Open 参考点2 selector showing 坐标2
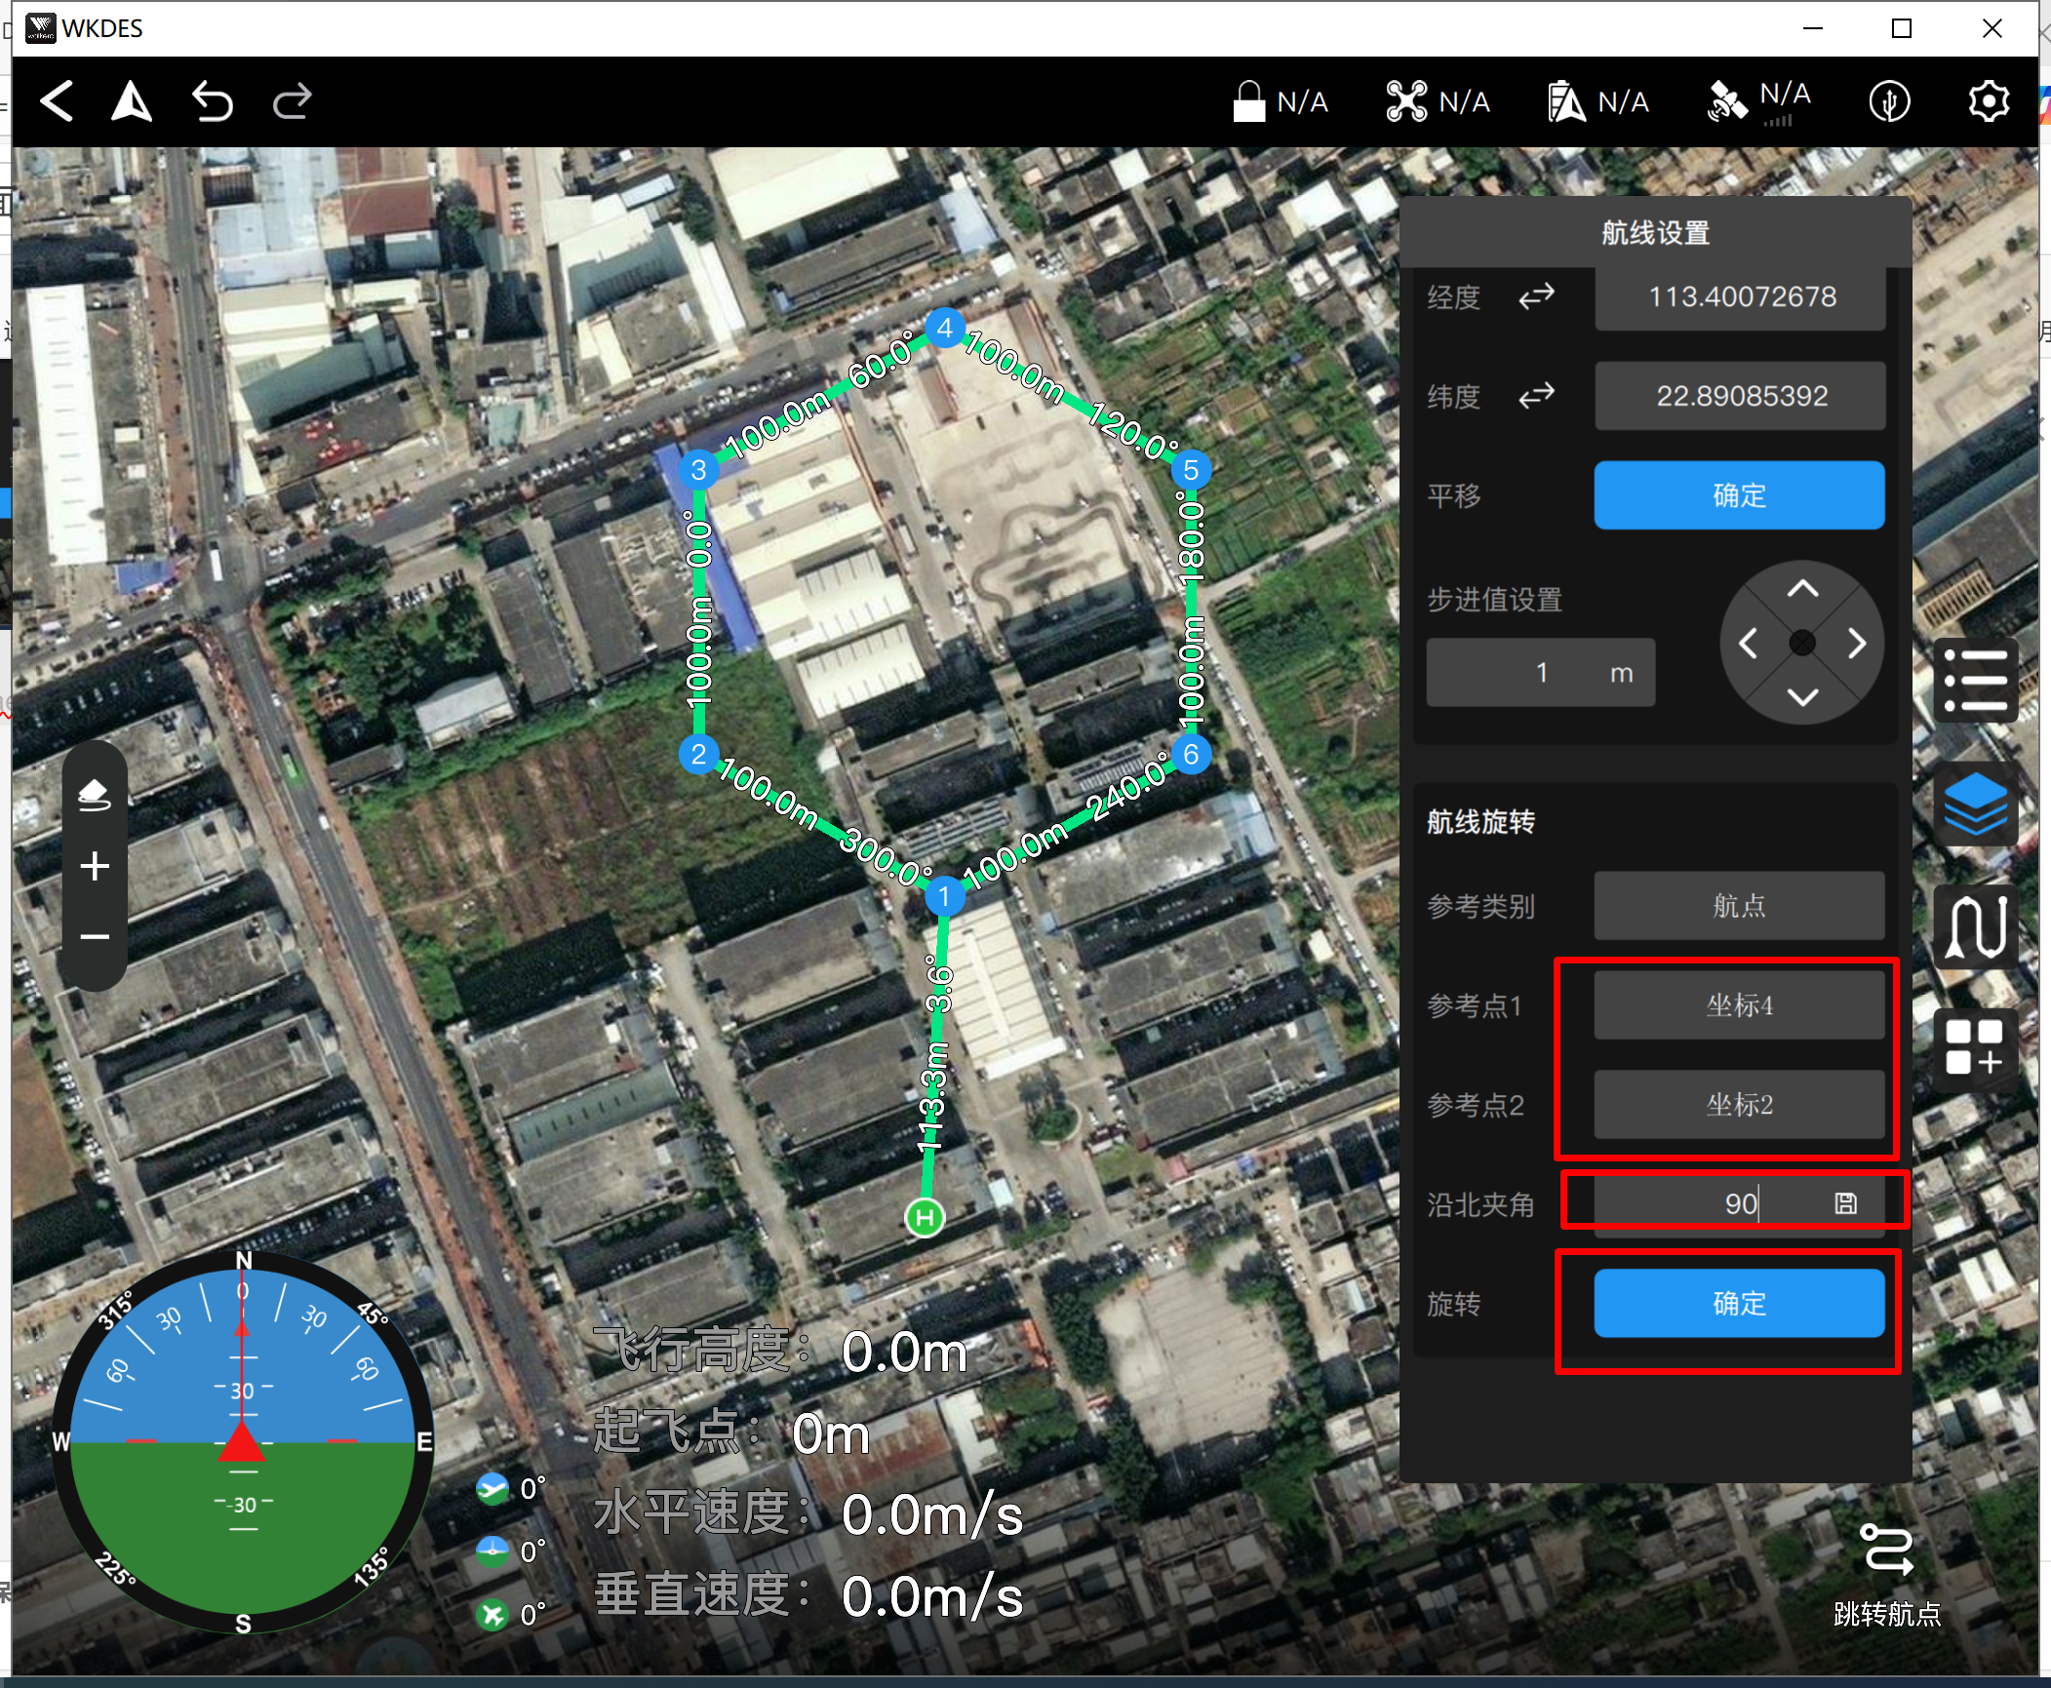The width and height of the screenshot is (2051, 1688). (1739, 1105)
